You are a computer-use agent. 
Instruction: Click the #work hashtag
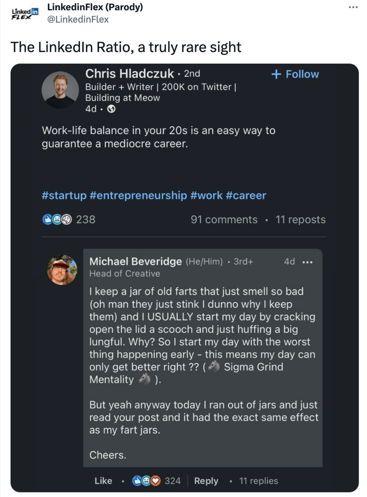pyautogui.click(x=206, y=195)
